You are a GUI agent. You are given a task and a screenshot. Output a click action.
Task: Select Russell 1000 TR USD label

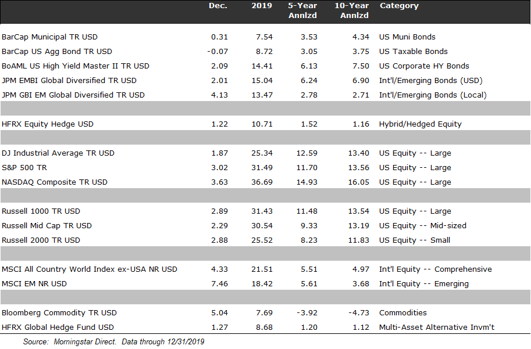41,211
